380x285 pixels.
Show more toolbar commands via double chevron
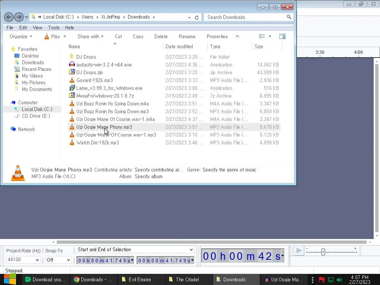tap(237, 36)
